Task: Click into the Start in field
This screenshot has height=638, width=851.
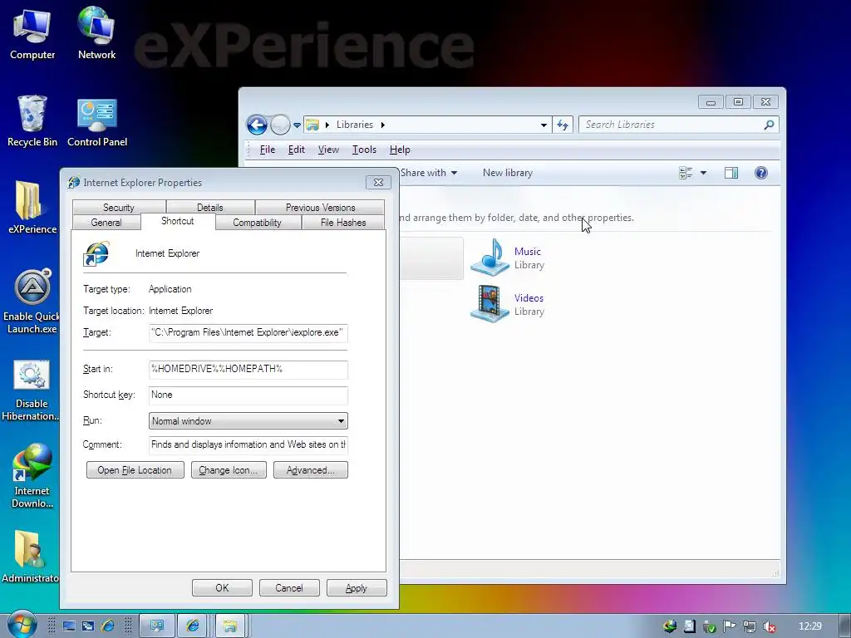Action: click(248, 370)
